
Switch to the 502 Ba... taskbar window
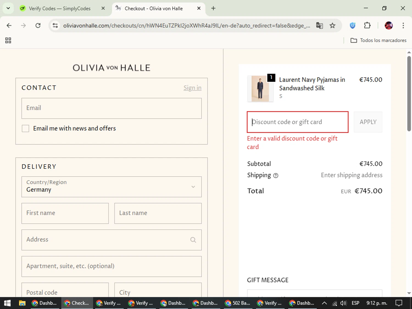point(238,303)
